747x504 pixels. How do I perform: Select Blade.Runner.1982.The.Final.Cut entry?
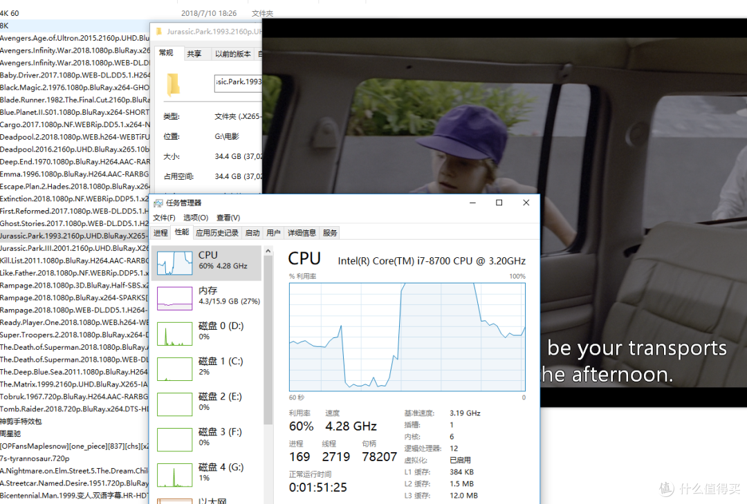(x=75, y=100)
